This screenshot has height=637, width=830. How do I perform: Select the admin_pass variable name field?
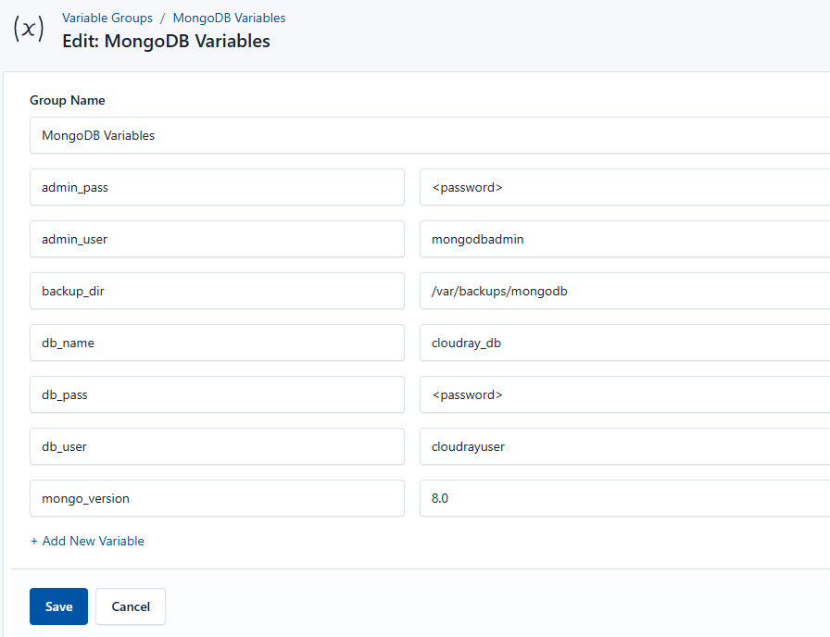(217, 187)
